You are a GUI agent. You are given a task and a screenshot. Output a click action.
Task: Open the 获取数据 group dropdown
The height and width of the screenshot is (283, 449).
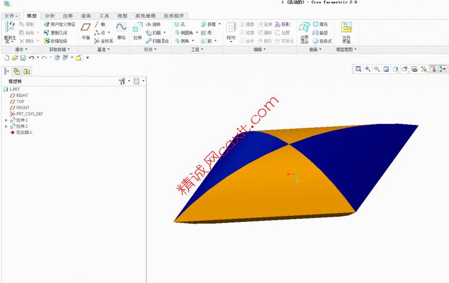tap(59, 49)
